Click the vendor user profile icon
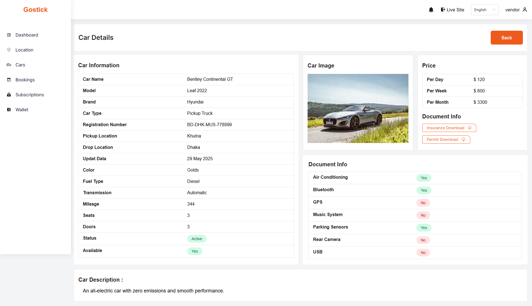This screenshot has height=306, width=532. (x=525, y=10)
